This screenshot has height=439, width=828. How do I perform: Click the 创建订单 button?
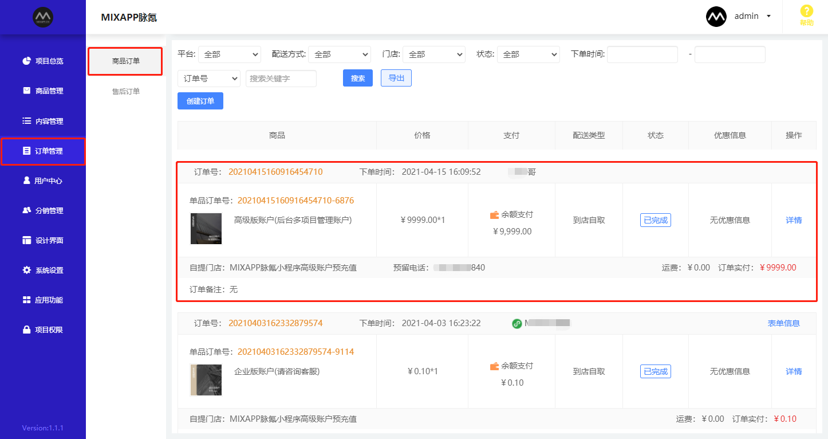pos(200,101)
